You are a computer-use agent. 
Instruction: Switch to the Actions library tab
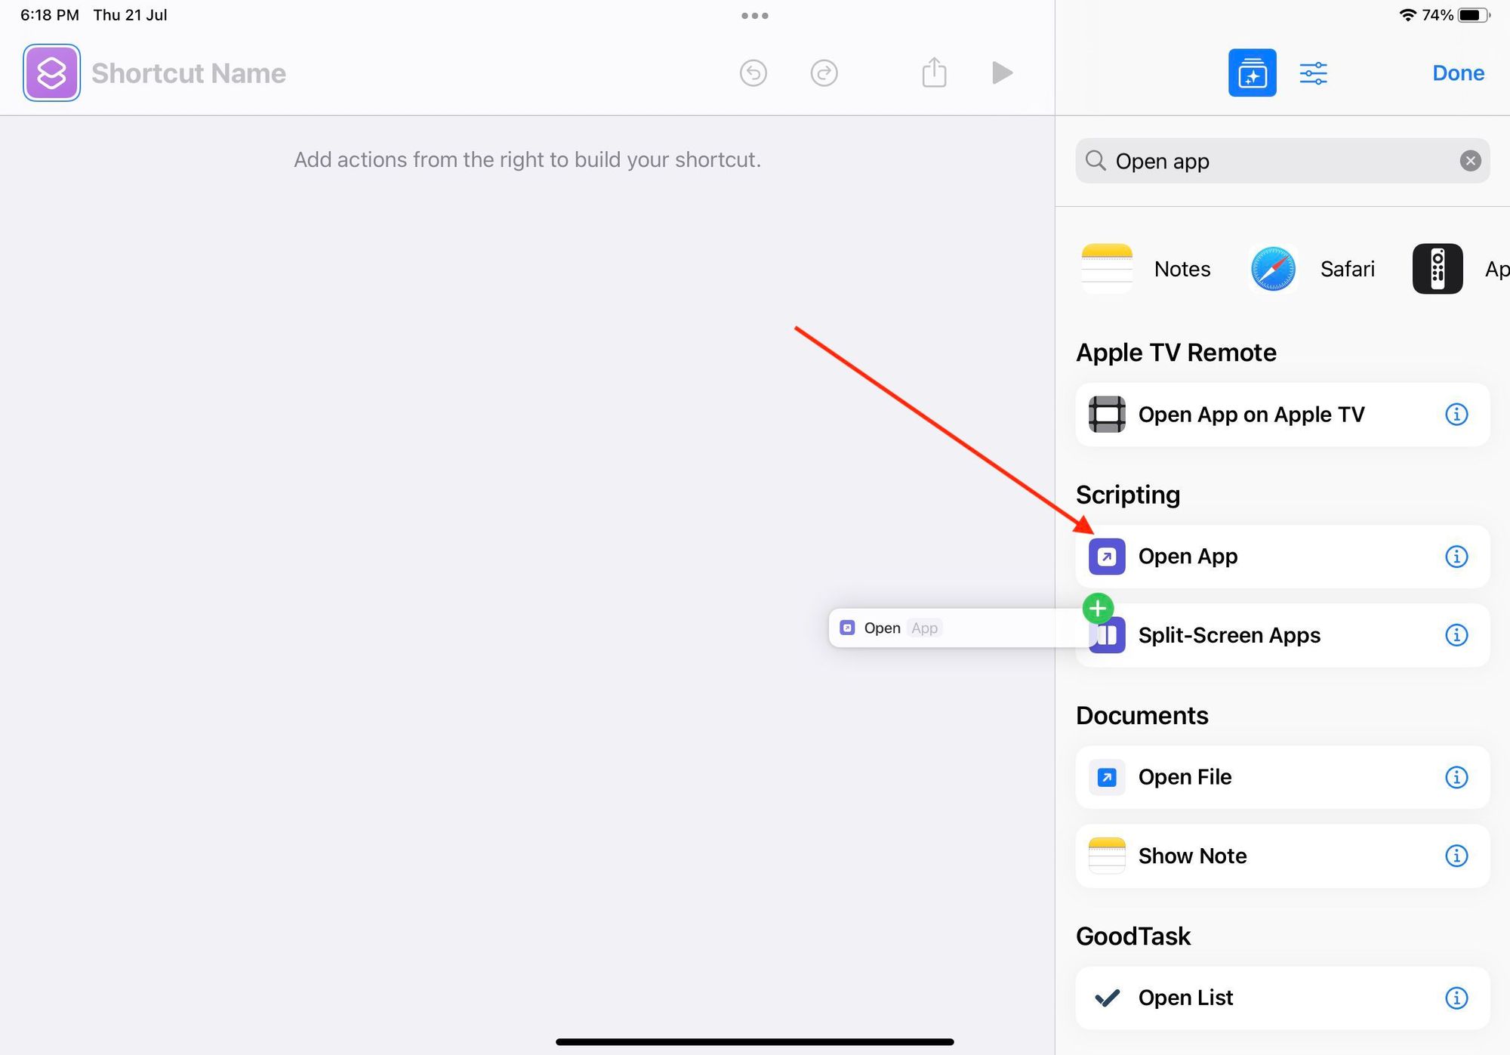point(1252,72)
